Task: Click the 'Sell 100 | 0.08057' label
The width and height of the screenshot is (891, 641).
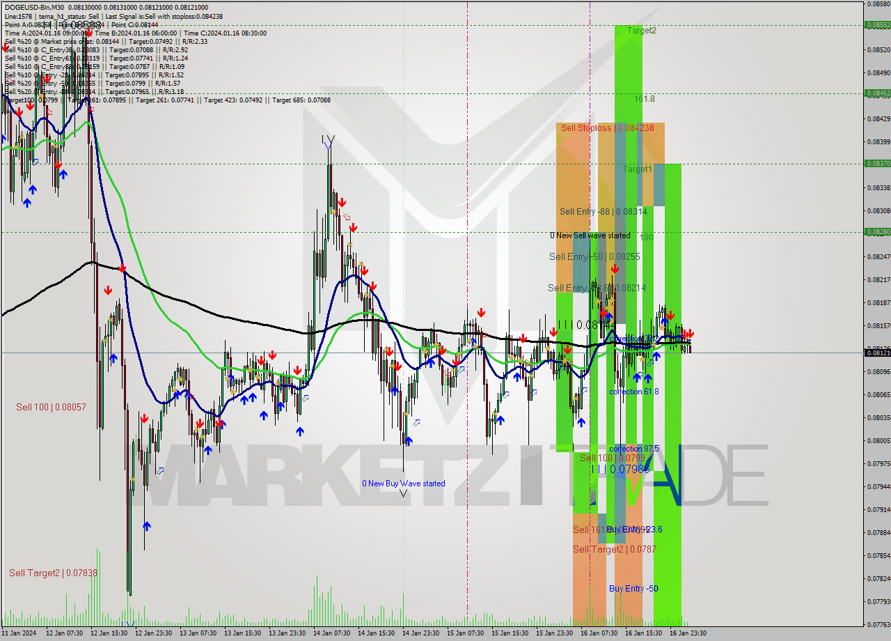Action: point(51,407)
